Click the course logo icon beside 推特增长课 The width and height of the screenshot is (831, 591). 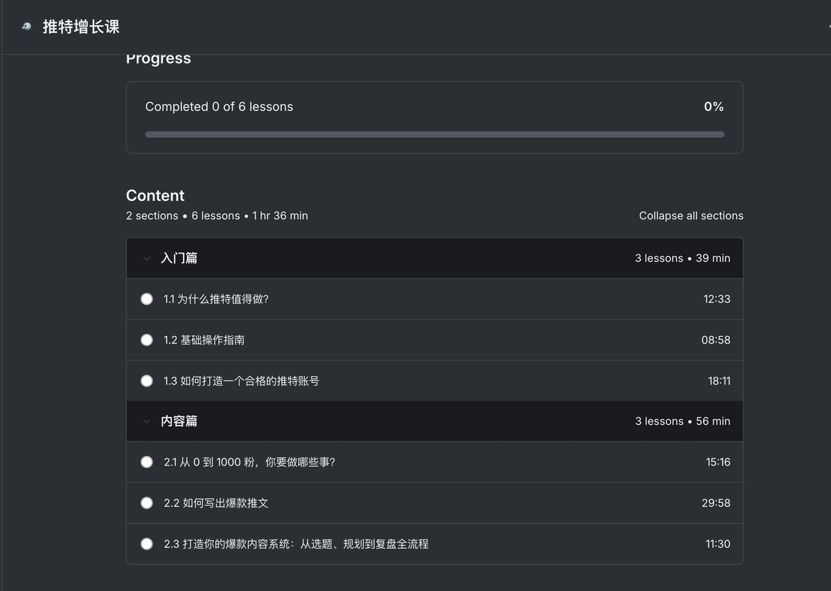coord(26,26)
